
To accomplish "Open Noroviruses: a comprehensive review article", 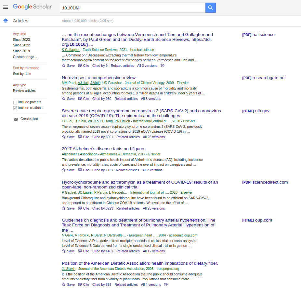I will (98, 78).
